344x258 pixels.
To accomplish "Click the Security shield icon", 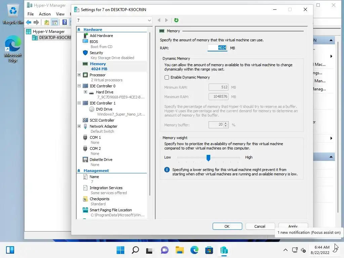I will tap(85, 53).
